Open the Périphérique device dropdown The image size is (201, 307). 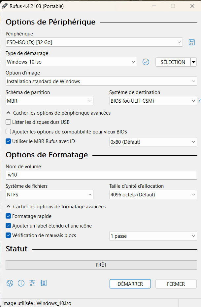(x=94, y=42)
